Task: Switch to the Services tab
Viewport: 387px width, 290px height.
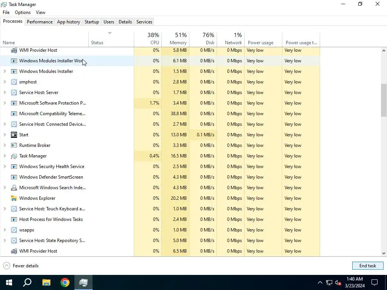Action: 144,22
